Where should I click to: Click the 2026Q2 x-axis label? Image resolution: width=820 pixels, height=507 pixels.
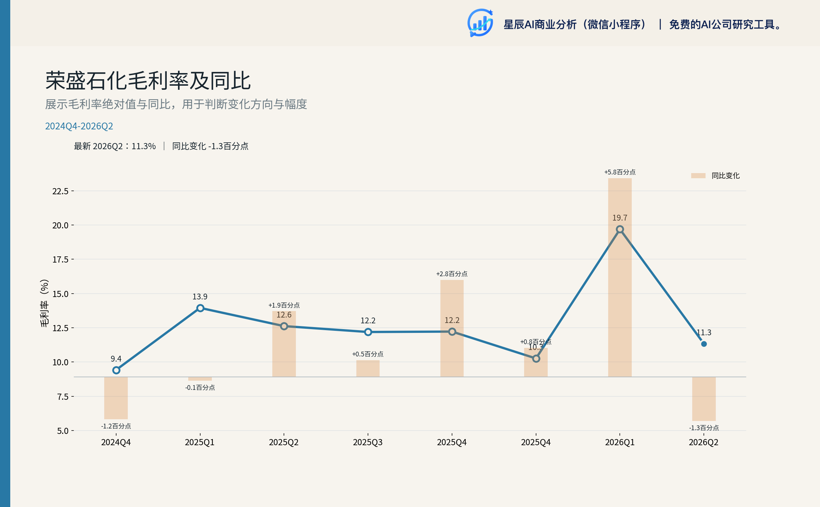click(703, 442)
